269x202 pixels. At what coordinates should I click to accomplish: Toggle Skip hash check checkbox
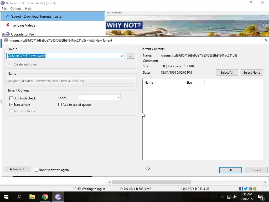pyautogui.click(x=11, y=98)
